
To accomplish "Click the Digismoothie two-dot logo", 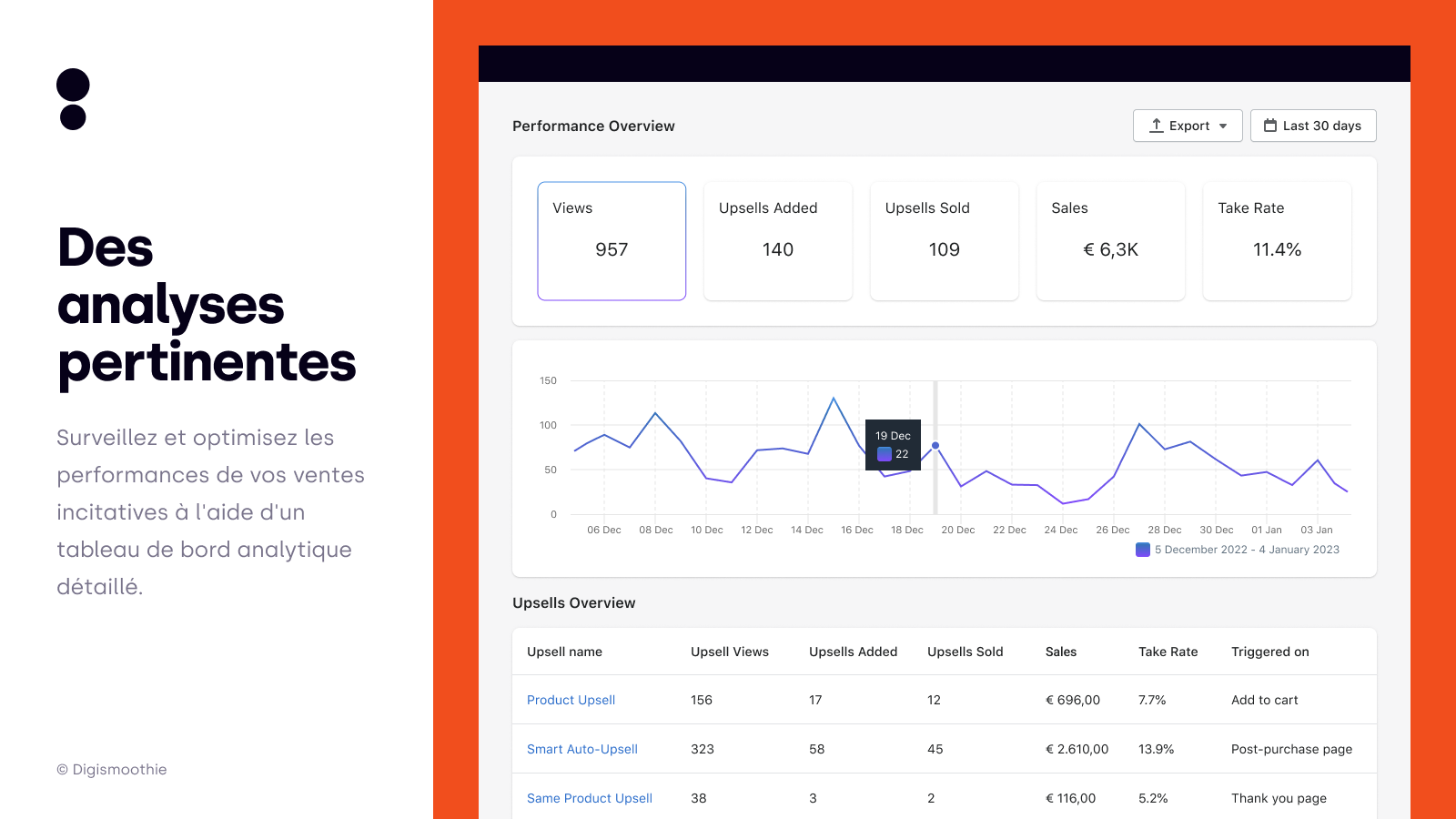I will point(73,99).
